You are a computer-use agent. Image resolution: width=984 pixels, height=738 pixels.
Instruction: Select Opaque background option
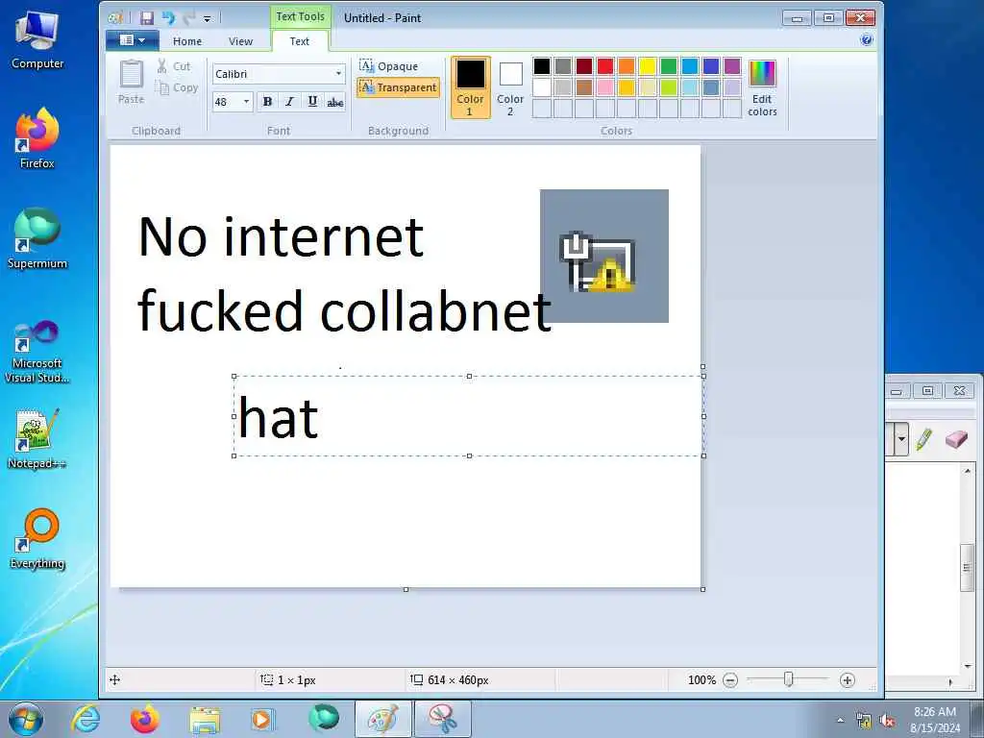(388, 66)
